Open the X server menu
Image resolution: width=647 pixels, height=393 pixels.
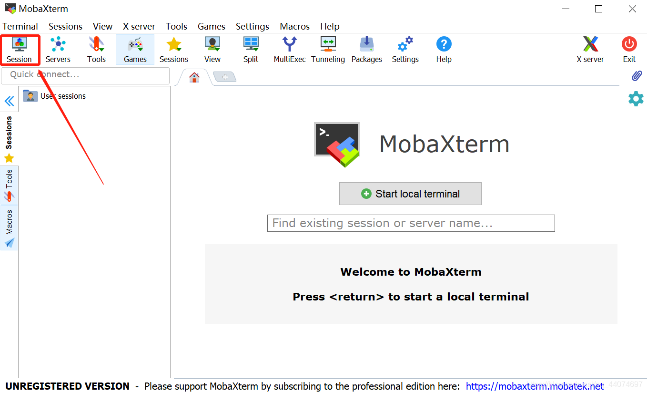pyautogui.click(x=139, y=26)
